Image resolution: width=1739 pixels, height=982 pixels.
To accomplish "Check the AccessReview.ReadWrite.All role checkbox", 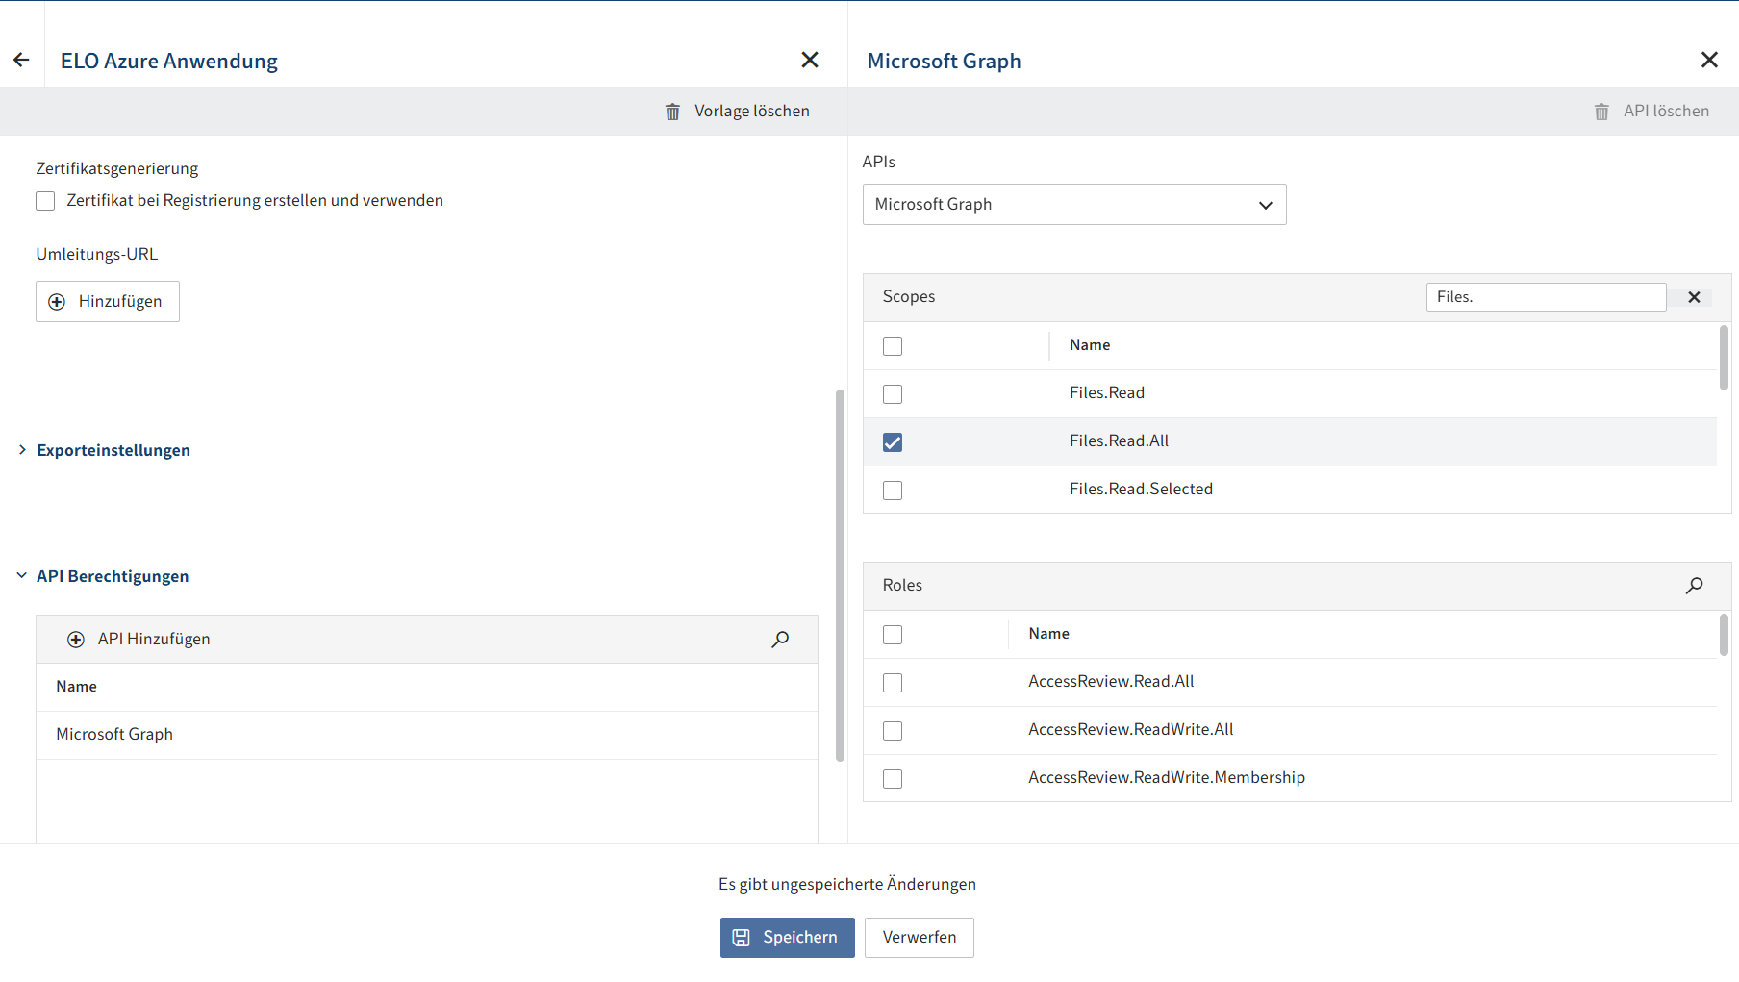I will click(893, 731).
